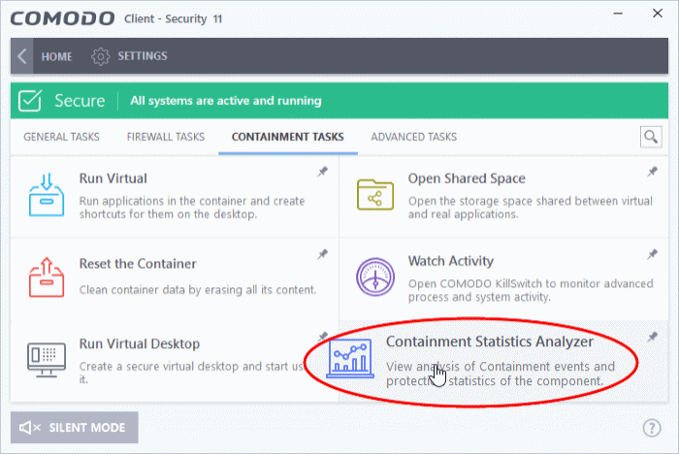The height and width of the screenshot is (454, 679).
Task: Click the settings gear icon
Action: (101, 56)
